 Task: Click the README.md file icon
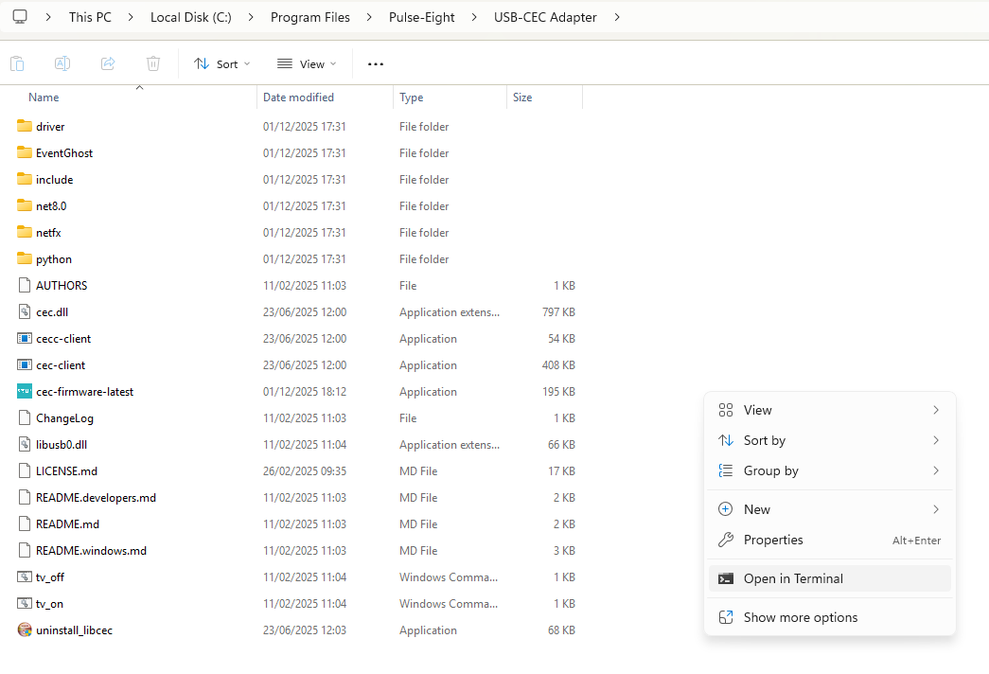[x=25, y=523]
